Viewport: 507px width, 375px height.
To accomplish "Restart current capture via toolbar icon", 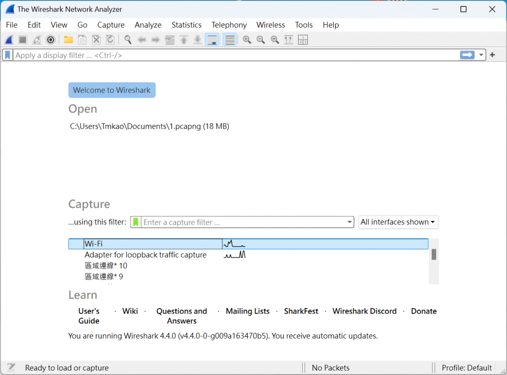I will point(37,40).
